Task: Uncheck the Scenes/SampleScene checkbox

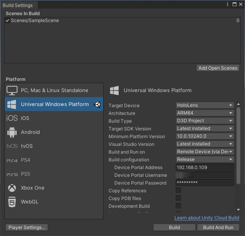Action: pyautogui.click(x=7, y=21)
